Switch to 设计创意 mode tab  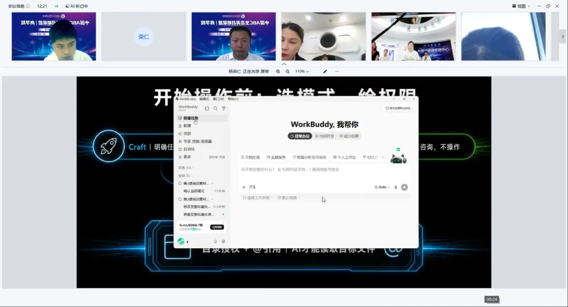[x=349, y=136]
